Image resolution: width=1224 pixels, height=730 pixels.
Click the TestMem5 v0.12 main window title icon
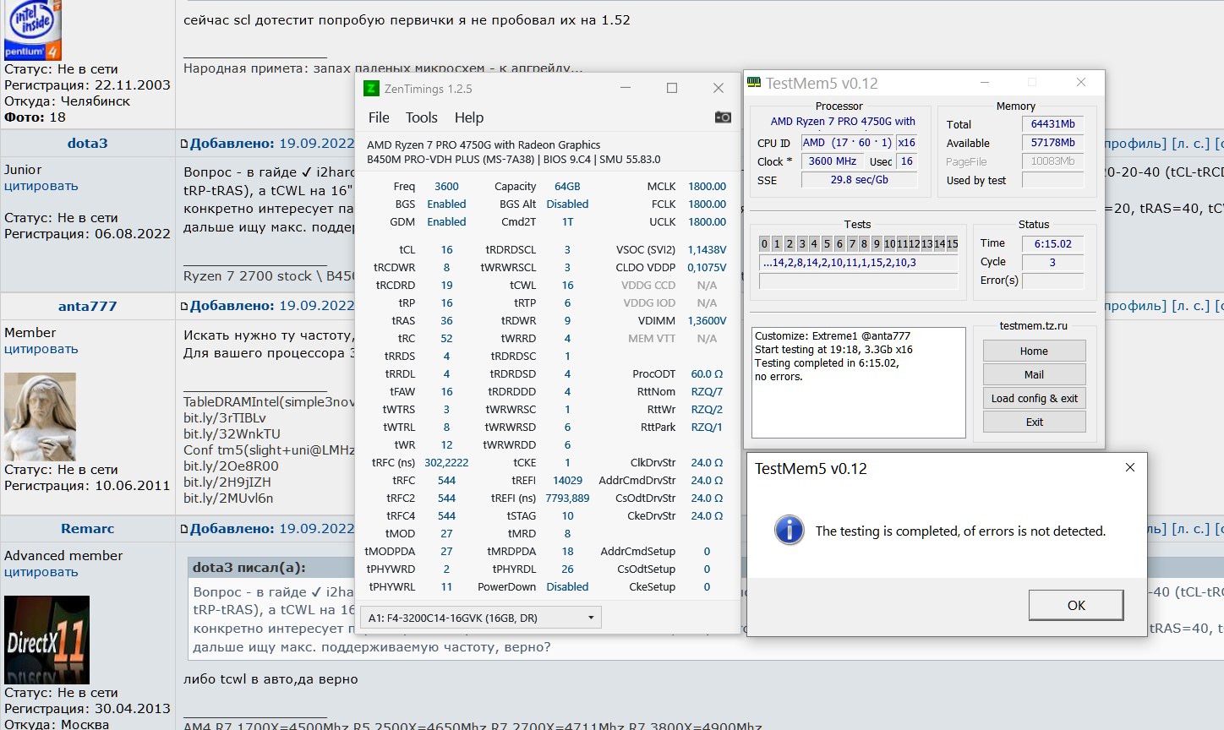pos(754,83)
